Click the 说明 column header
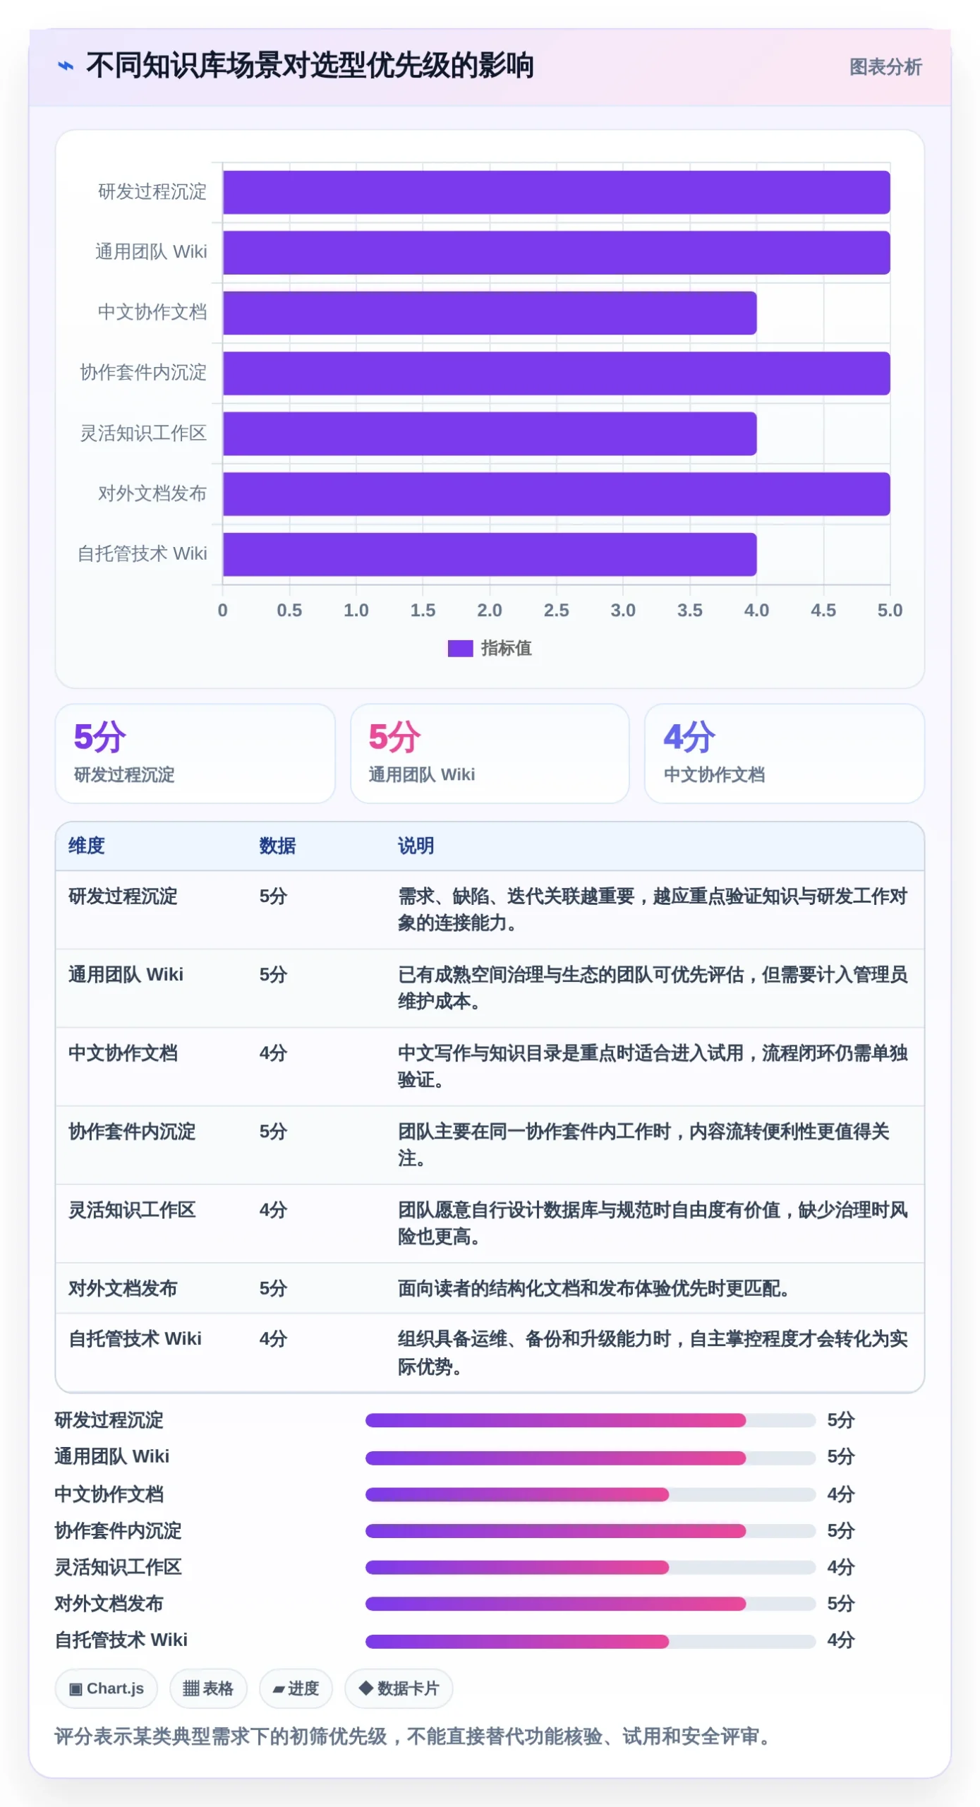The width and height of the screenshot is (980, 1807). pos(416,846)
